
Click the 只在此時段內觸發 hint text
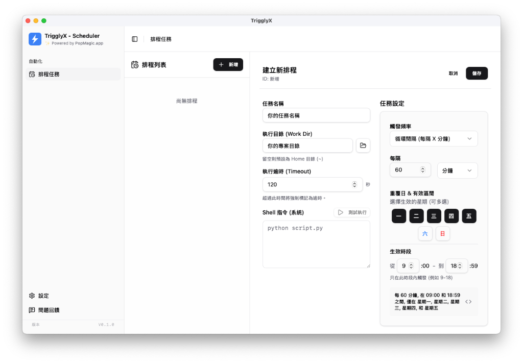click(x=421, y=278)
